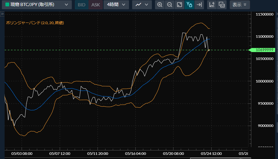This screenshot has width=278, height=159.
Task: Click the fit-to-screen reset zoom icon
Action: (x=180, y=5)
